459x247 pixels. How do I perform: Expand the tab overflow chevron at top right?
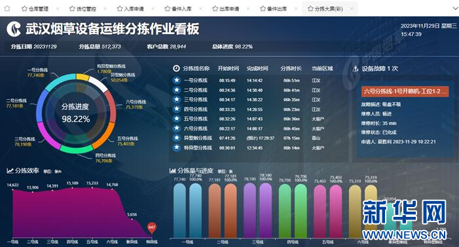pyautogui.click(x=455, y=9)
